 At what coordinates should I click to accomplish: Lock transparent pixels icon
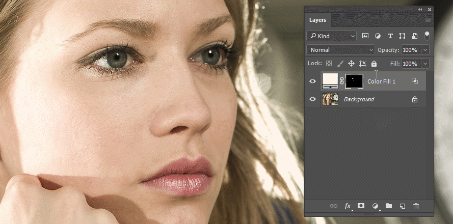[329, 64]
